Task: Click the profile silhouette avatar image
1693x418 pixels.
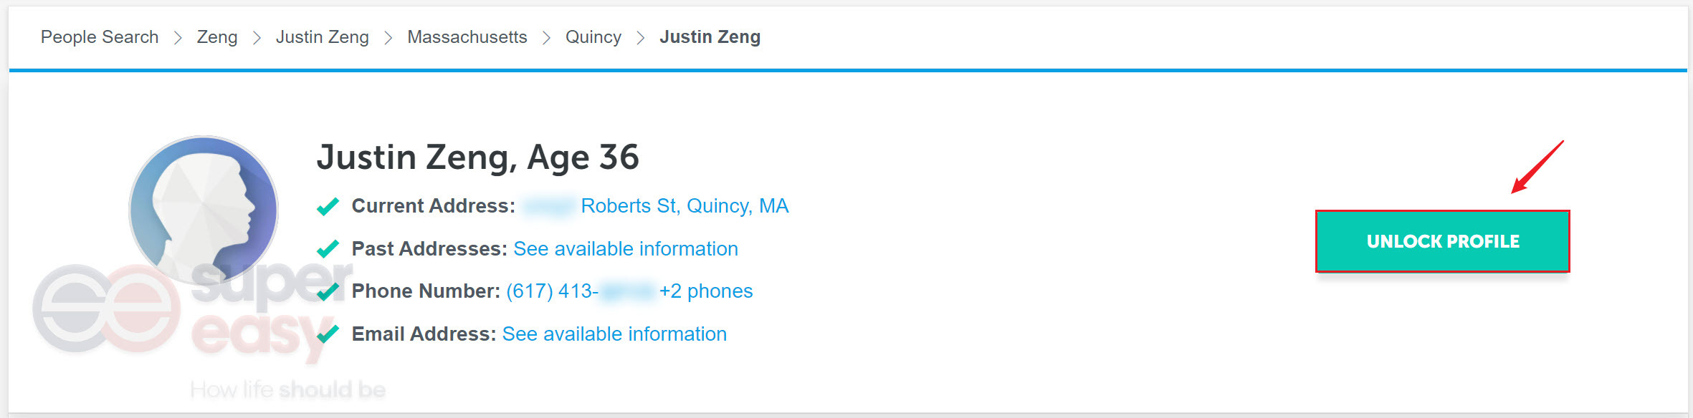Action: click(x=204, y=210)
